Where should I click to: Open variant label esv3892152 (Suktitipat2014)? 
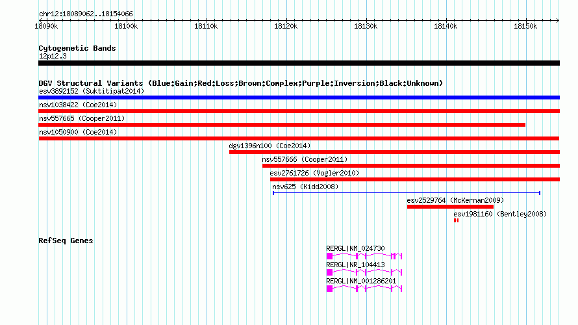[x=92, y=91]
